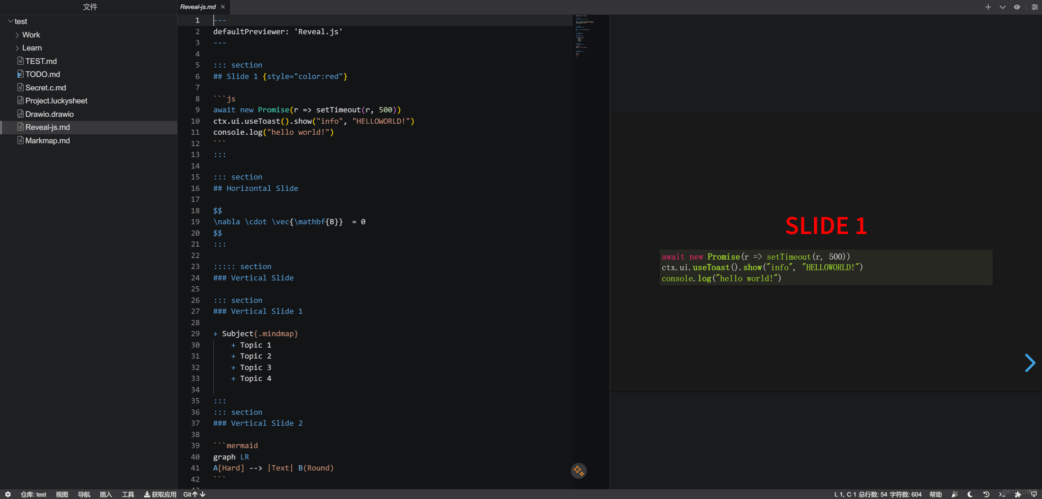Image resolution: width=1042 pixels, height=499 pixels.
Task: Click the confetti party icon in status bar
Action: click(x=954, y=494)
